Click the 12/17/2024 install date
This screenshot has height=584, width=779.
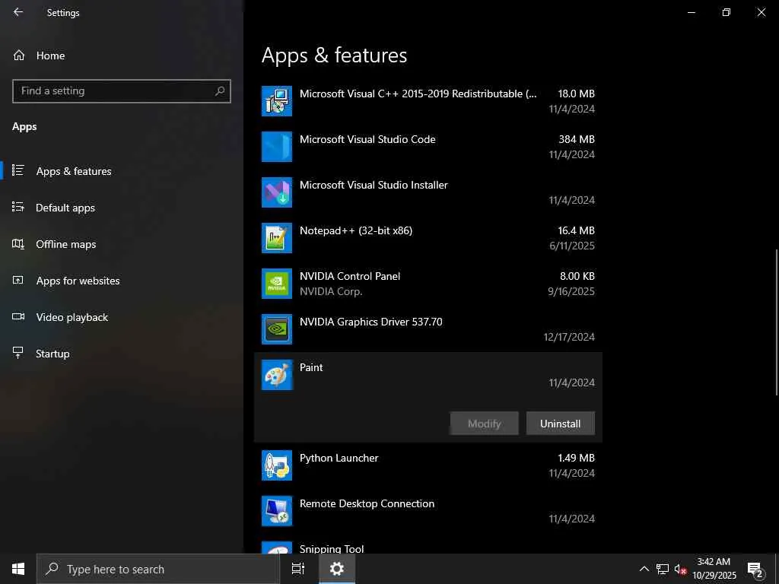click(x=569, y=337)
